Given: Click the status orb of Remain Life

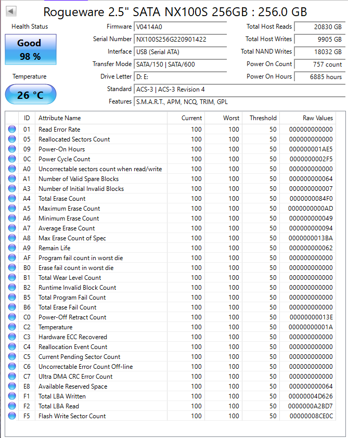Looking at the screenshot, I should pyautogui.click(x=12, y=248).
